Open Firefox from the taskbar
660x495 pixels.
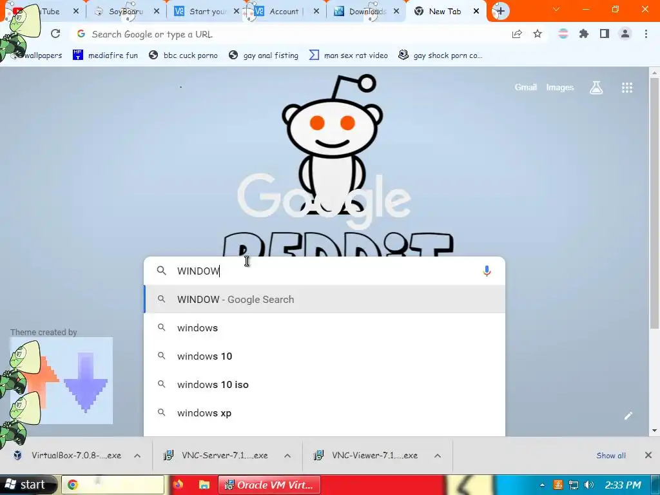click(178, 485)
